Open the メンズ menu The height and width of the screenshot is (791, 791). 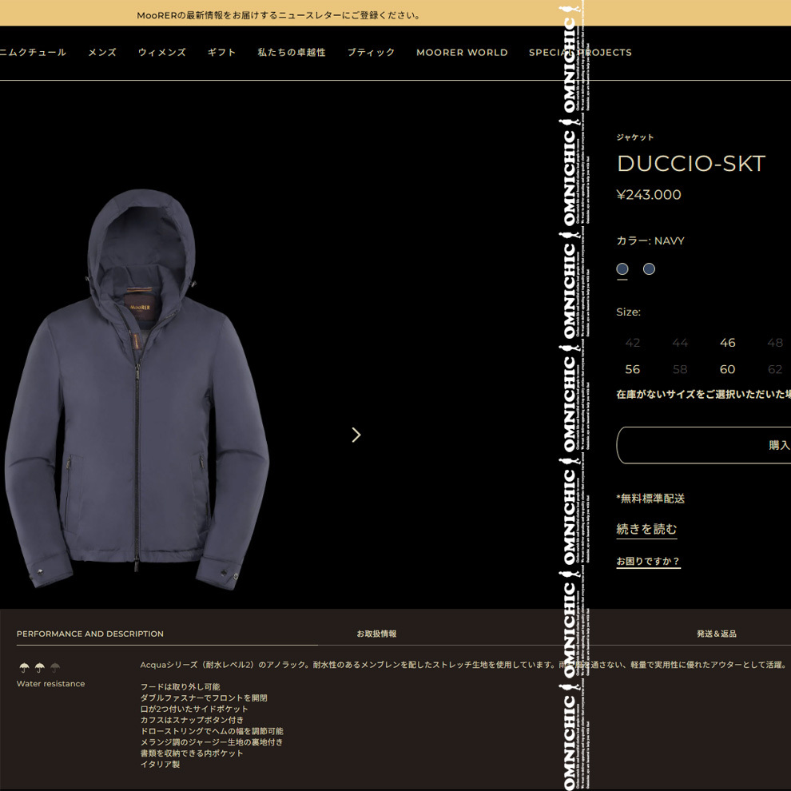[102, 53]
